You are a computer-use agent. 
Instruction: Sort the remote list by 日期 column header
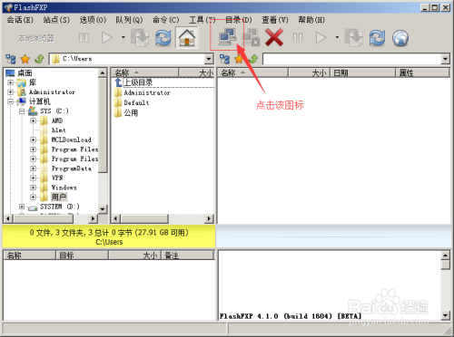coord(363,72)
